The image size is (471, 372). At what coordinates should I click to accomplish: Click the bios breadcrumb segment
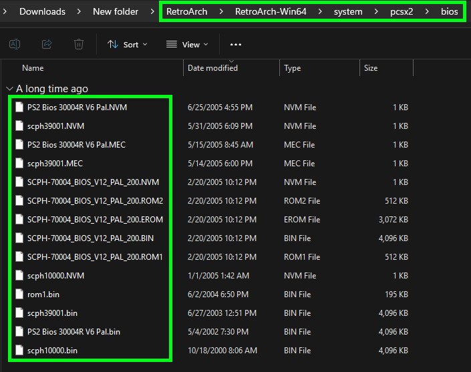tap(450, 11)
